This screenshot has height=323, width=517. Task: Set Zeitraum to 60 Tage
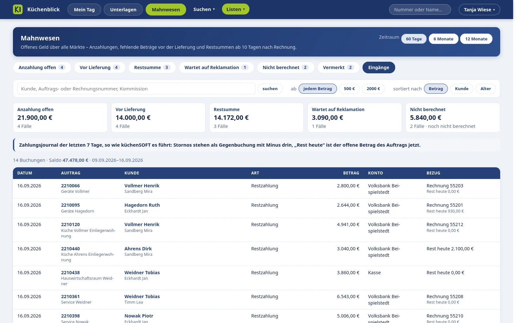(x=414, y=39)
